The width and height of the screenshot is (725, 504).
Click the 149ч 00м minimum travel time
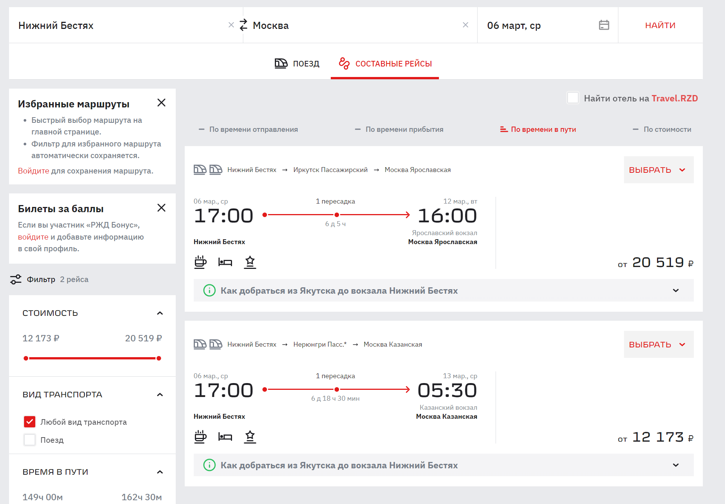click(42, 497)
